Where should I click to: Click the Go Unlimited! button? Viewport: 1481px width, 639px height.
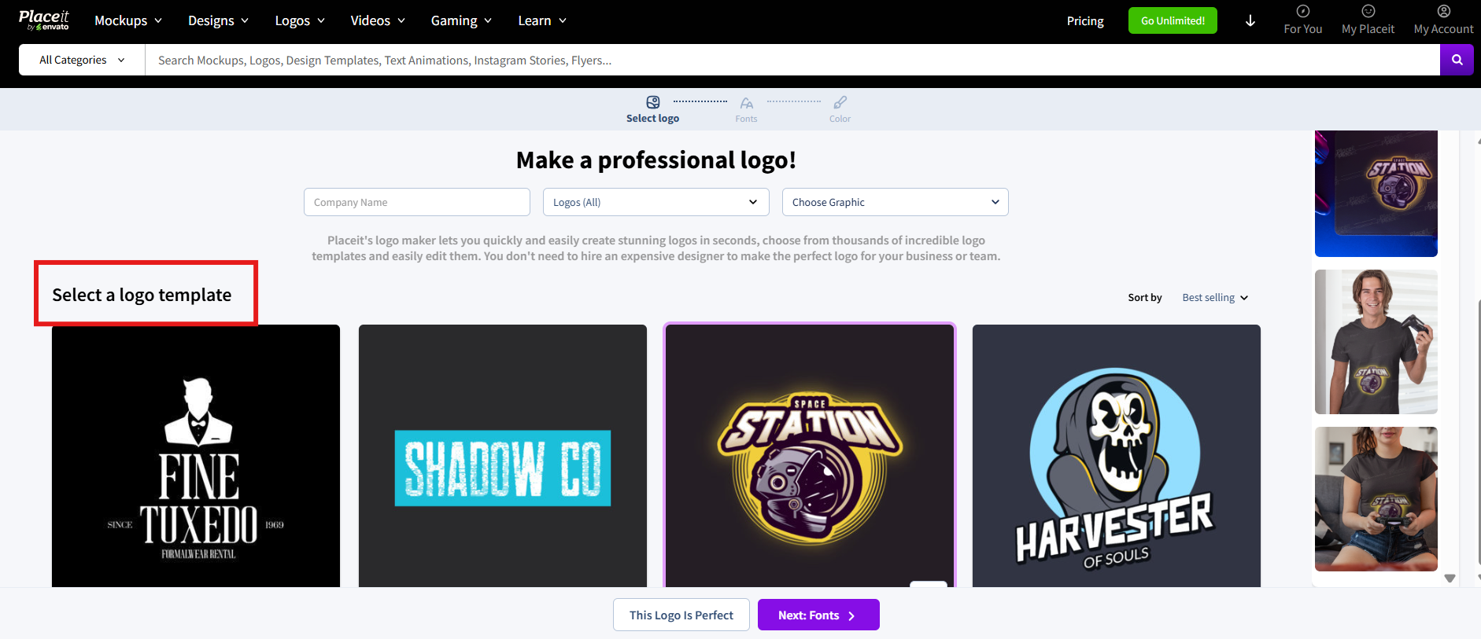1173,20
